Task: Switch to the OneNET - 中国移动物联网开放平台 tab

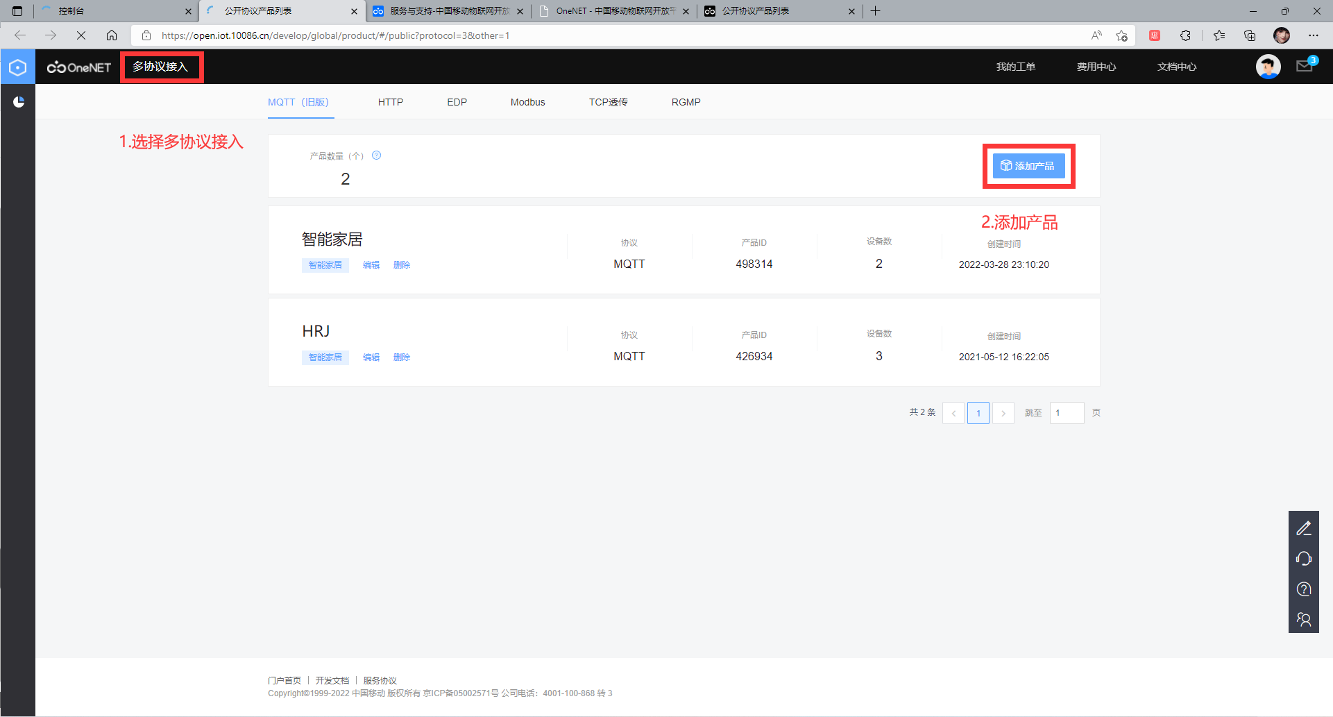Action: pos(615,11)
